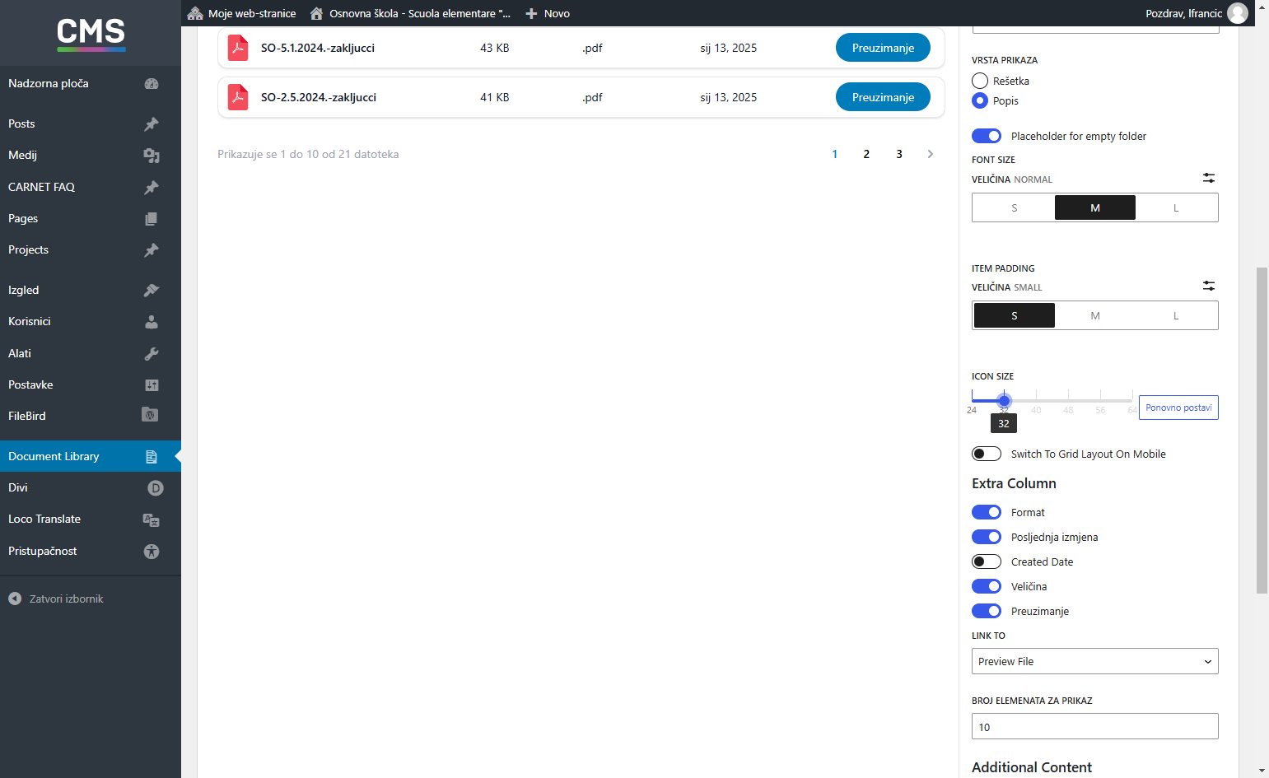
Task: Open the Item Padding custom settings icon
Action: (1208, 286)
